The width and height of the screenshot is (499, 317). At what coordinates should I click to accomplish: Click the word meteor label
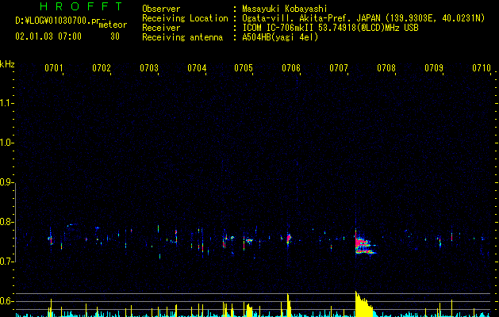[x=113, y=25]
